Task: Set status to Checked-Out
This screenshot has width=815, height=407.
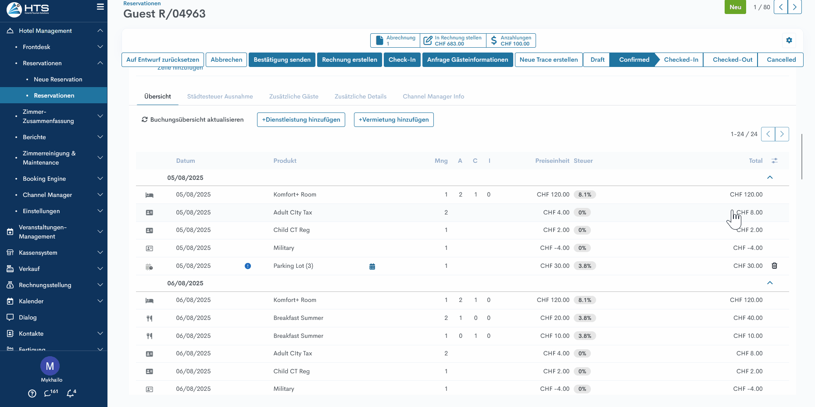Action: pos(732,60)
